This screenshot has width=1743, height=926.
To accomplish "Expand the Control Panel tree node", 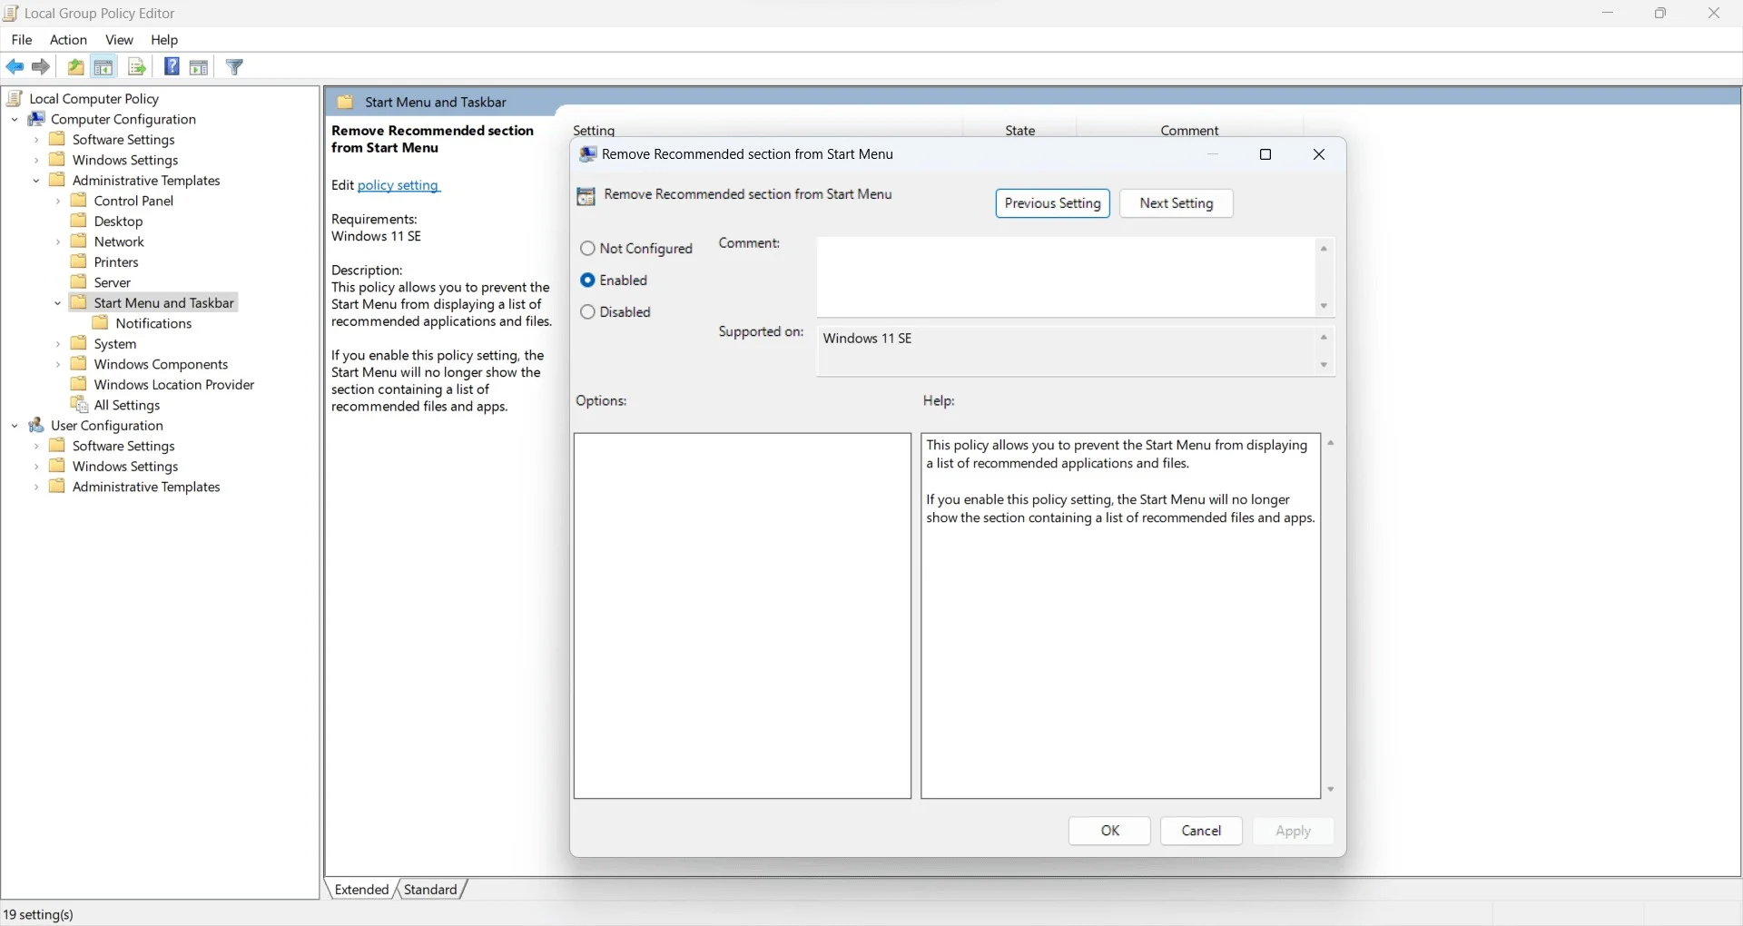I will pyautogui.click(x=58, y=202).
